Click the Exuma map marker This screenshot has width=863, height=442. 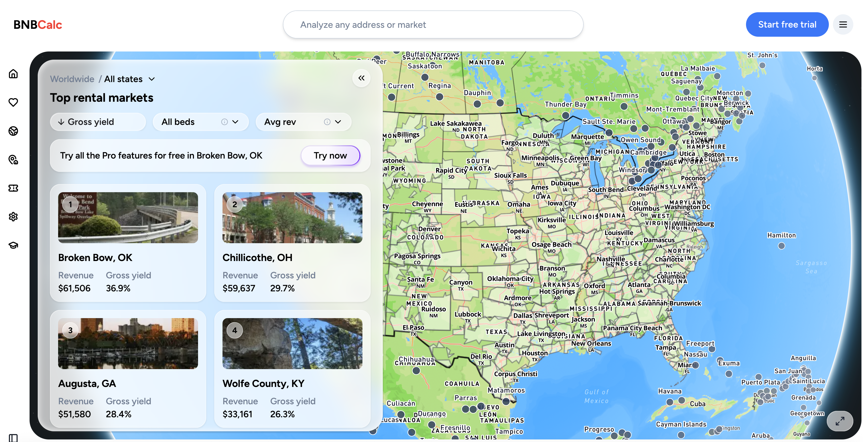(729, 374)
